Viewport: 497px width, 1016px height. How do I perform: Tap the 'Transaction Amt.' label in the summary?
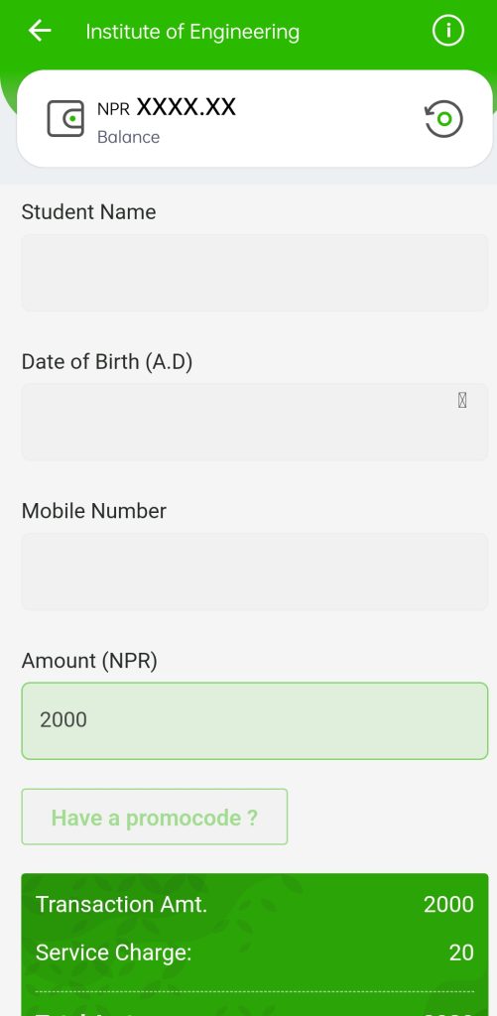coord(121,904)
